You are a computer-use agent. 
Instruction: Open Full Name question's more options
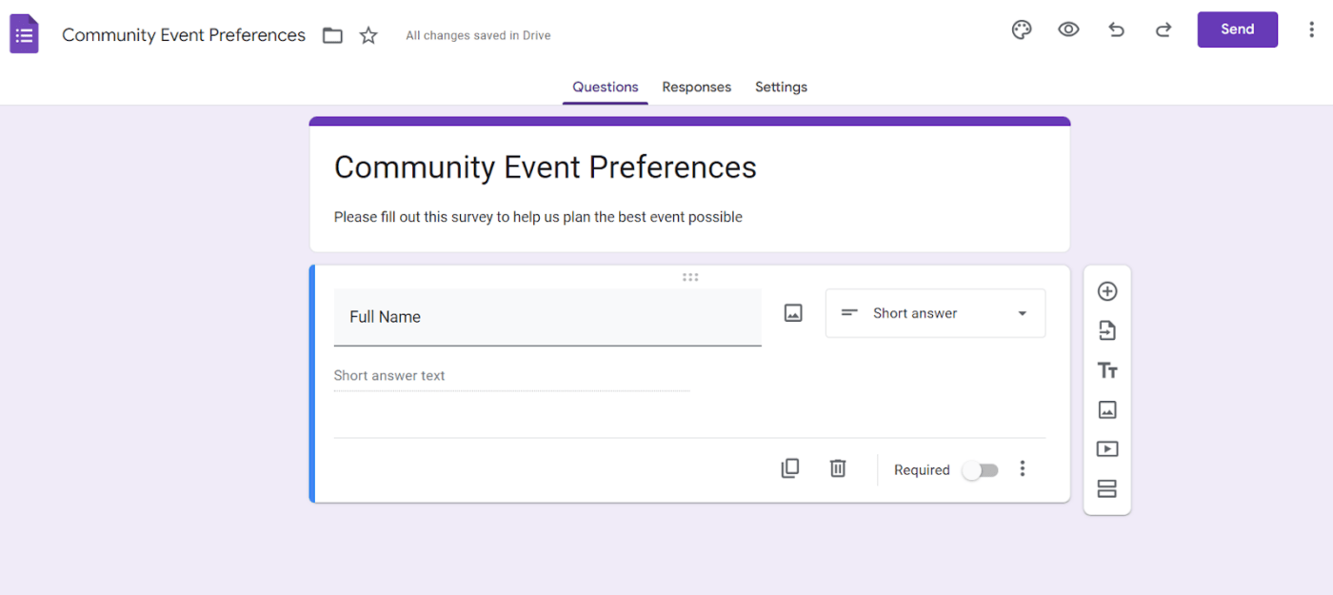click(1023, 468)
